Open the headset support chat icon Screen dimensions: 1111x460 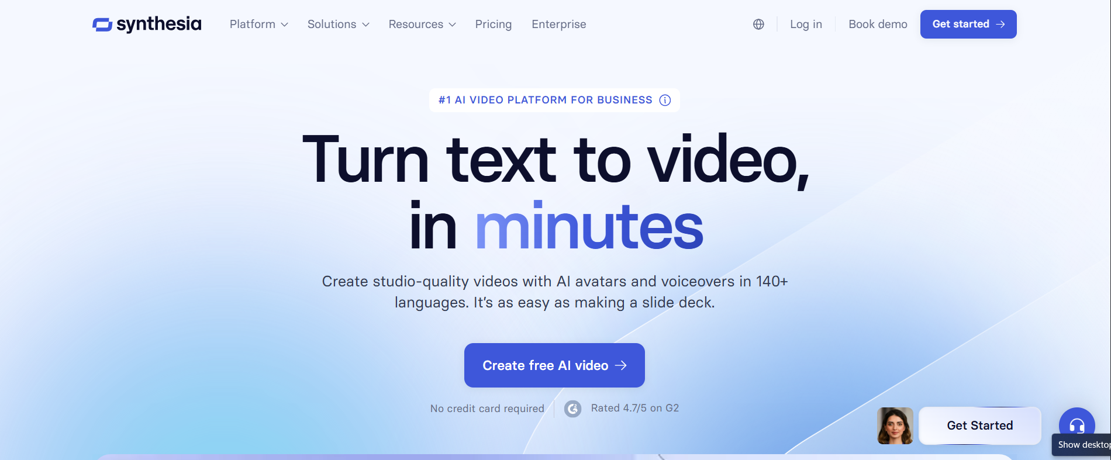[x=1077, y=425]
